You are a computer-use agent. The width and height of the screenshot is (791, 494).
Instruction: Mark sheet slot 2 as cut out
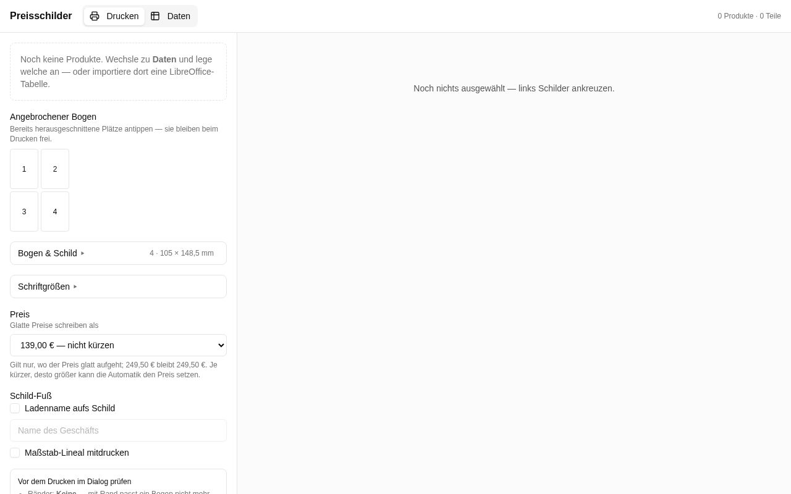pos(55,169)
